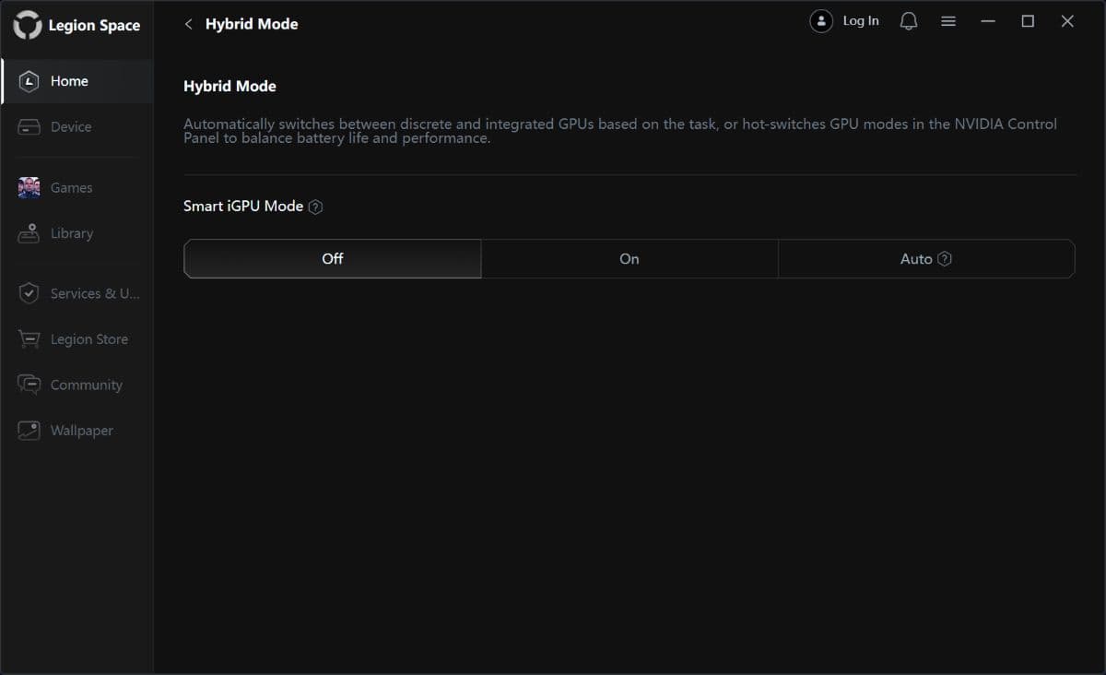Click the Legion Store cart icon

point(29,339)
